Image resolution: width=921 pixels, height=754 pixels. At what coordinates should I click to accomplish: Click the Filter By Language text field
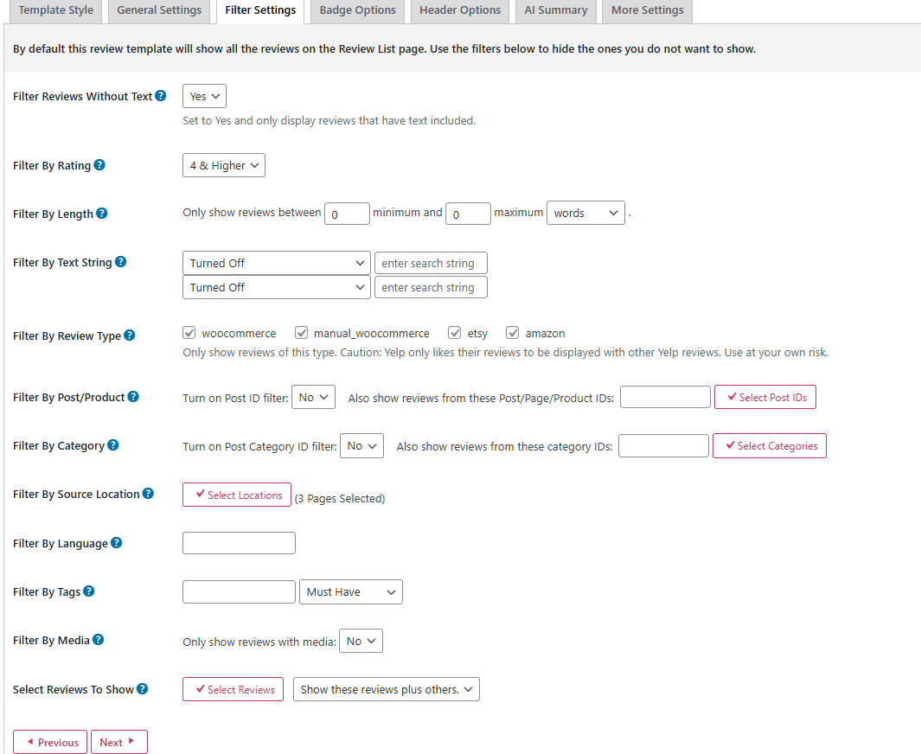(239, 543)
